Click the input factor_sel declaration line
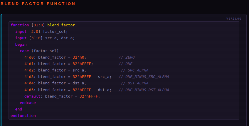 pos(42,32)
